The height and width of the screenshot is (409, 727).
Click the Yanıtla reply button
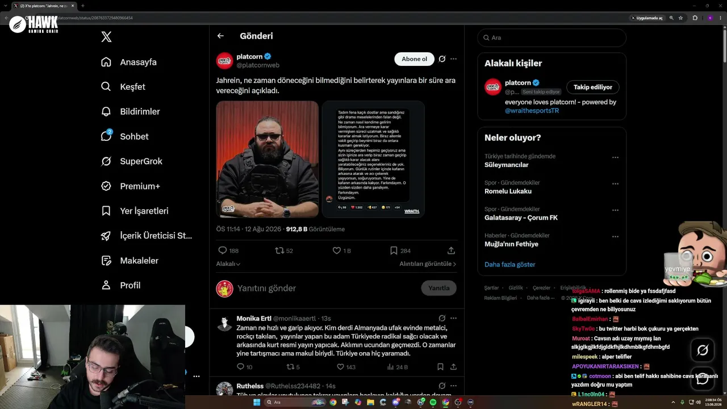click(438, 288)
